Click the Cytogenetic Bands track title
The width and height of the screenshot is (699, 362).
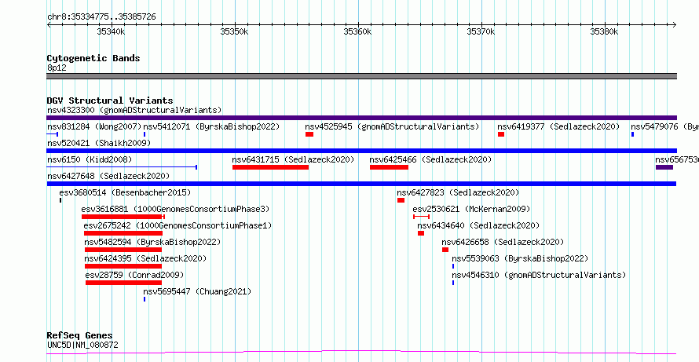pyautogui.click(x=93, y=58)
